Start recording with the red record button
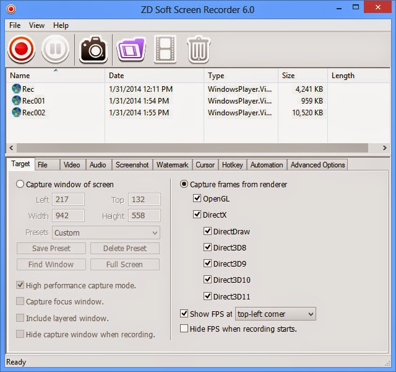The height and width of the screenshot is (372, 396). pyautogui.click(x=21, y=49)
